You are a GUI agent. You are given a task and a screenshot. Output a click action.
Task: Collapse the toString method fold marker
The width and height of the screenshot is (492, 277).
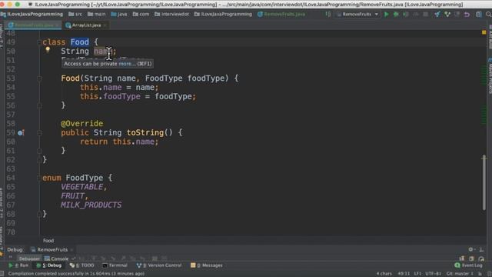click(x=39, y=133)
